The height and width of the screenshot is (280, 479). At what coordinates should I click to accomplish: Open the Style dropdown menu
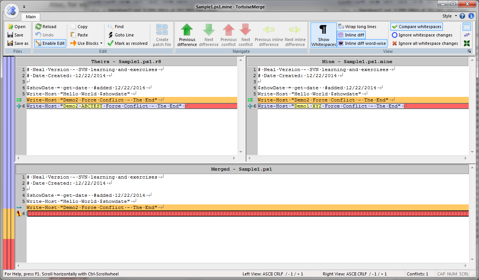point(450,16)
